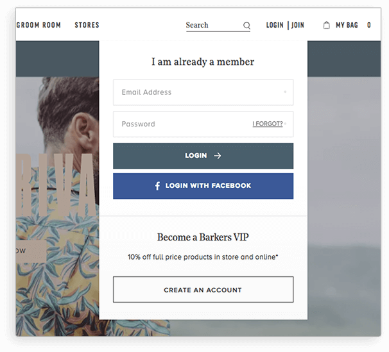
Task: Focus the Email Address field
Action: click(203, 92)
